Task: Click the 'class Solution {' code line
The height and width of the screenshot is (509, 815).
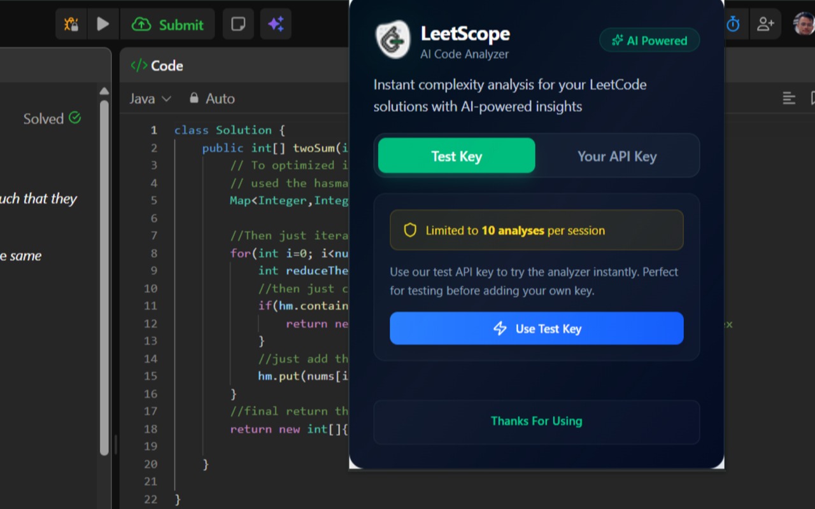Action: point(229,130)
